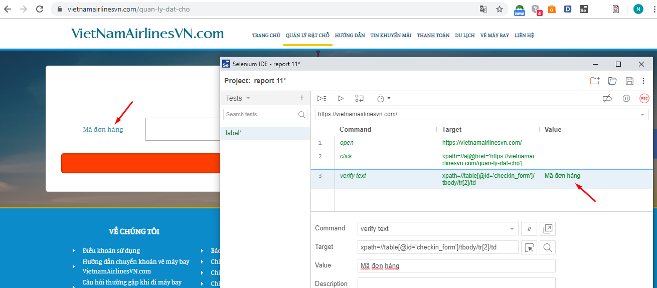Step over current command icon
This screenshot has height=288, width=657.
359,98
